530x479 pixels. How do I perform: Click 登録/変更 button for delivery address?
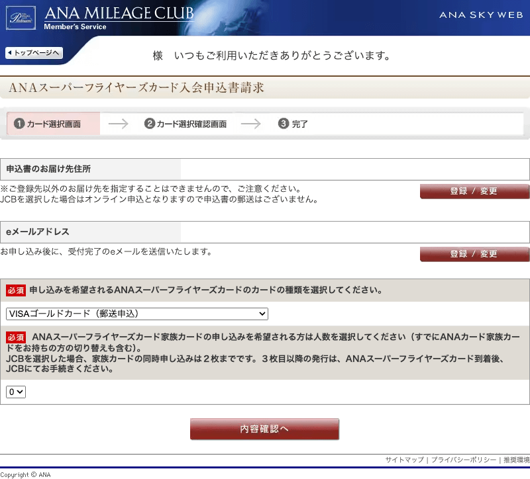(x=474, y=191)
